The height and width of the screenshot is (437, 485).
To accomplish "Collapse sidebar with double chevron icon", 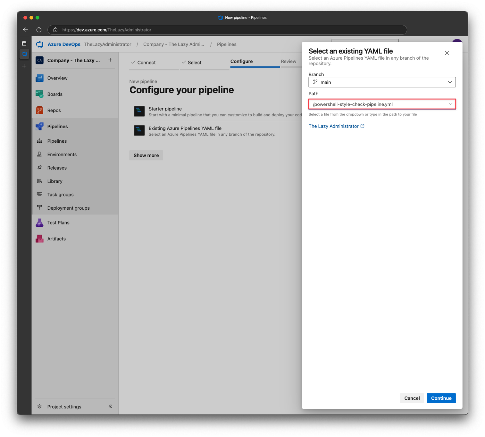I will pyautogui.click(x=111, y=406).
